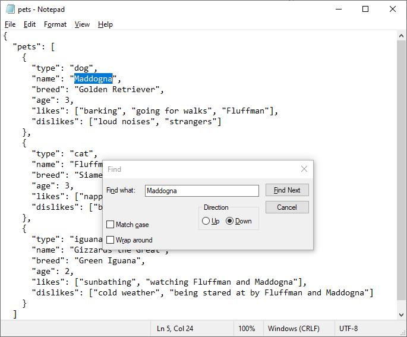Open the Format menu

coord(55,24)
